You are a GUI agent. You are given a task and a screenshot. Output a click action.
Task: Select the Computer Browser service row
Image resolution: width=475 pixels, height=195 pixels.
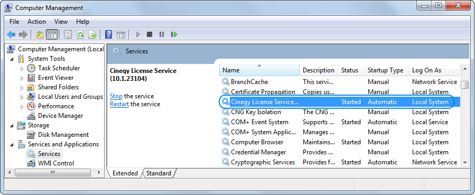click(x=340, y=142)
